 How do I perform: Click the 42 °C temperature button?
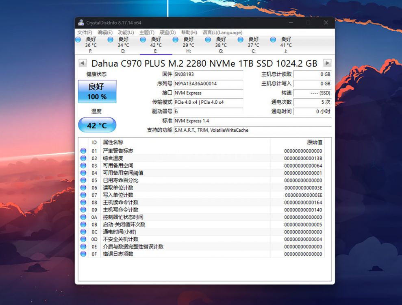coord(97,125)
